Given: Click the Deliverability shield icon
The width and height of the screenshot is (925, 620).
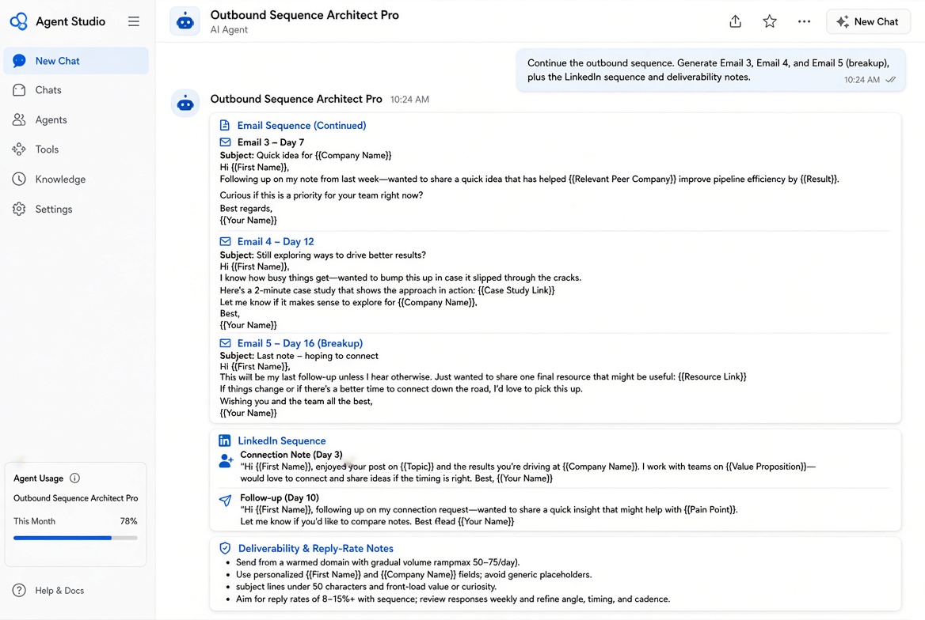Looking at the screenshot, I should (225, 548).
